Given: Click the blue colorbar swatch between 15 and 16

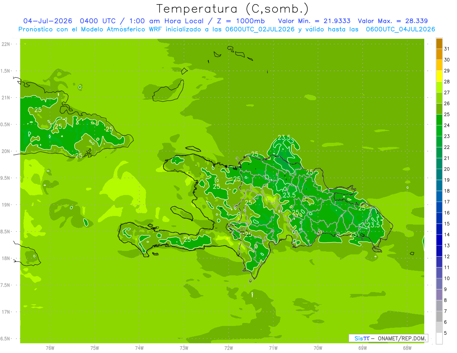Looking at the screenshot, I should 439,219.
